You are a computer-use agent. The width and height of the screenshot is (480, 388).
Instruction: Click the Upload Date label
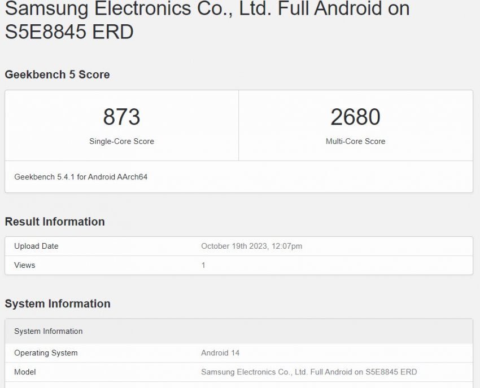(36, 246)
